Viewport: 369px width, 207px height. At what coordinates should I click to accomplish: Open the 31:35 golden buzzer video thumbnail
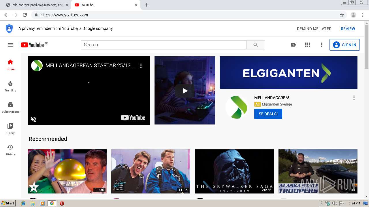tap(67, 171)
